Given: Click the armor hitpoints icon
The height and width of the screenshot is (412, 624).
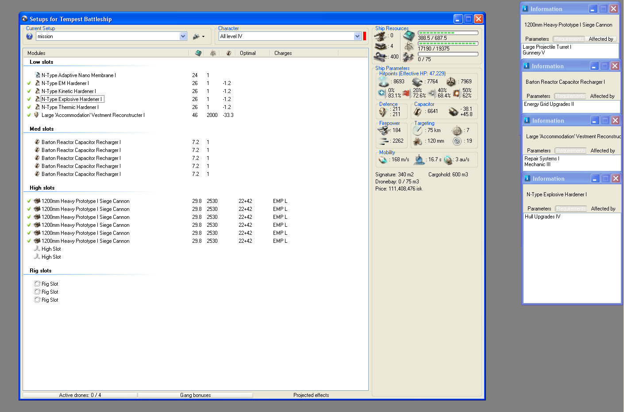Looking at the screenshot, I should click(417, 82).
